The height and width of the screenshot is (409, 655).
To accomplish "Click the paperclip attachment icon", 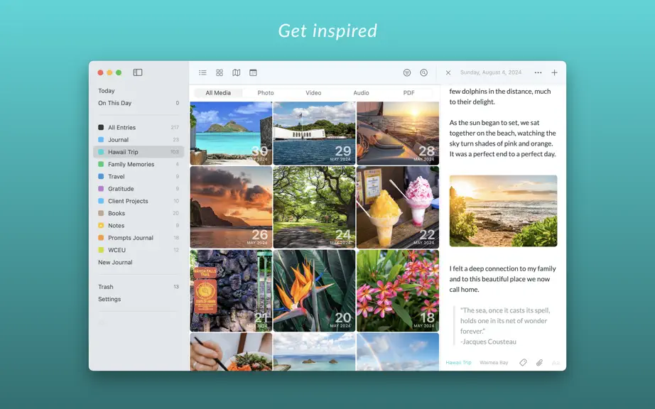I will tap(539, 363).
